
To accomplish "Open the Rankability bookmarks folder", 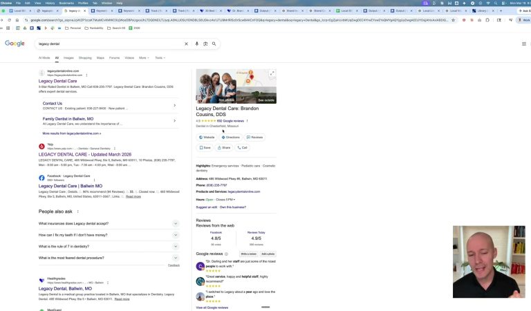I will [x=94, y=28].
